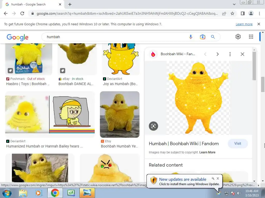
Task: Show previous image in preview panel
Action: pos(205,54)
